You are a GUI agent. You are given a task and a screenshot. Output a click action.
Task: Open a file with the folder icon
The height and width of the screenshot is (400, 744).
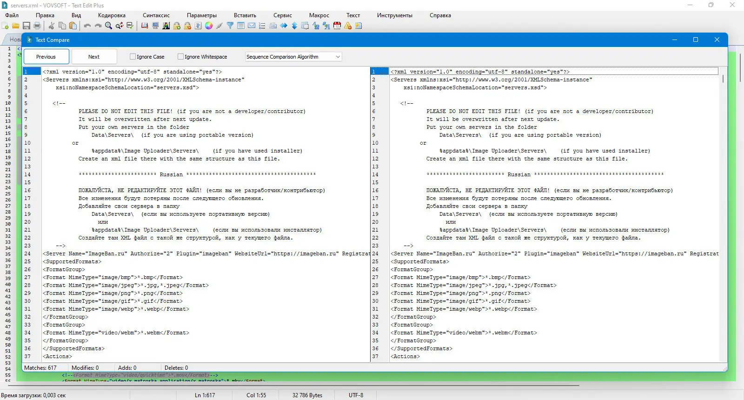[16, 26]
